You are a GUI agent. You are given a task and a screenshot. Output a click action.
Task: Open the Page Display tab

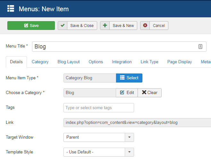[x=180, y=62]
